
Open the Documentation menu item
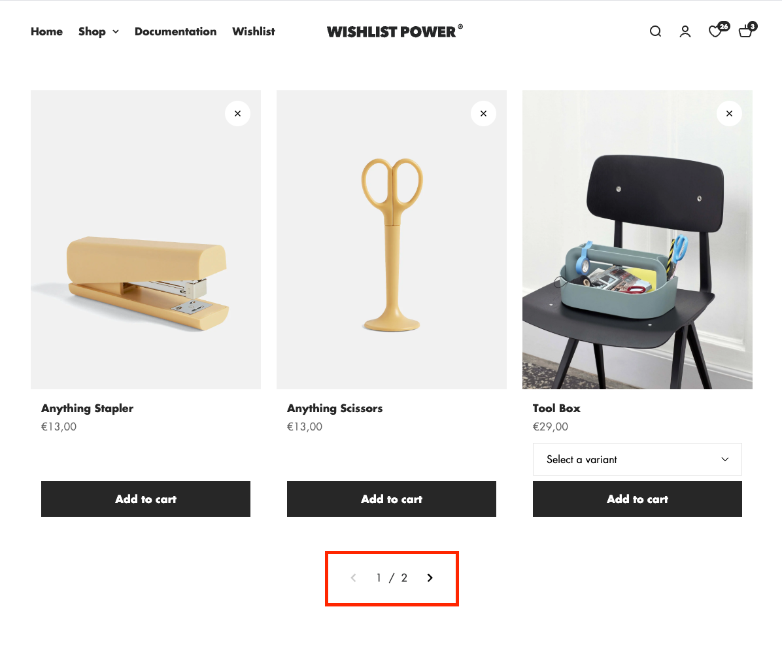click(175, 31)
